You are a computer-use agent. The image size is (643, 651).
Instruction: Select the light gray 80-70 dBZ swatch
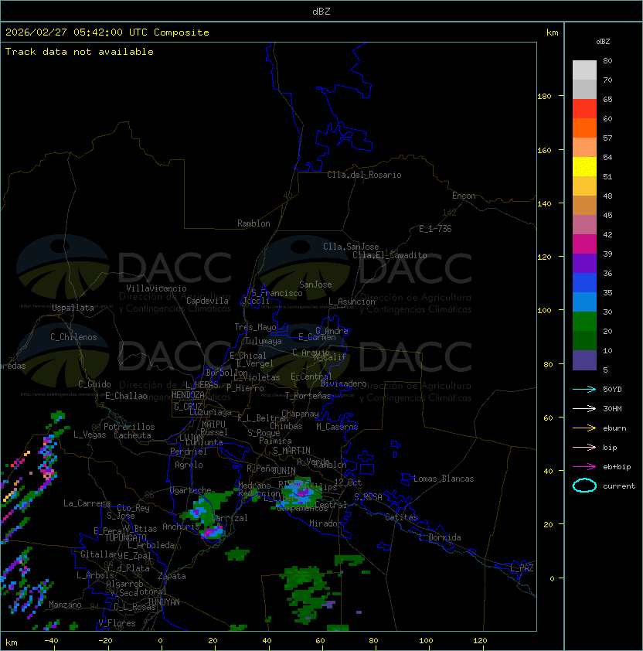point(584,70)
